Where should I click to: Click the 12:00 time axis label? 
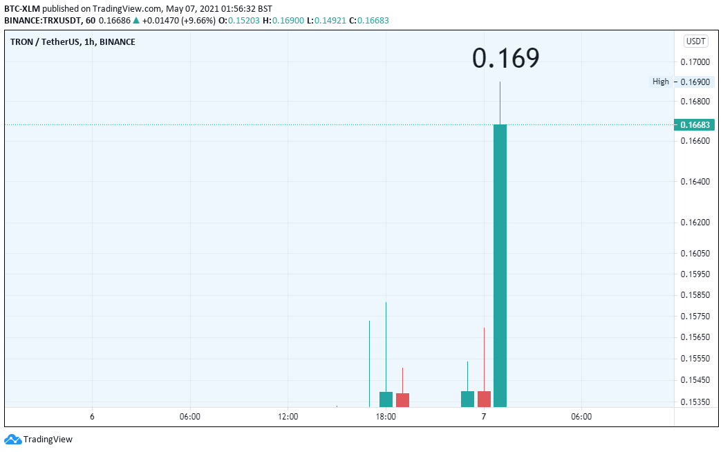point(288,417)
